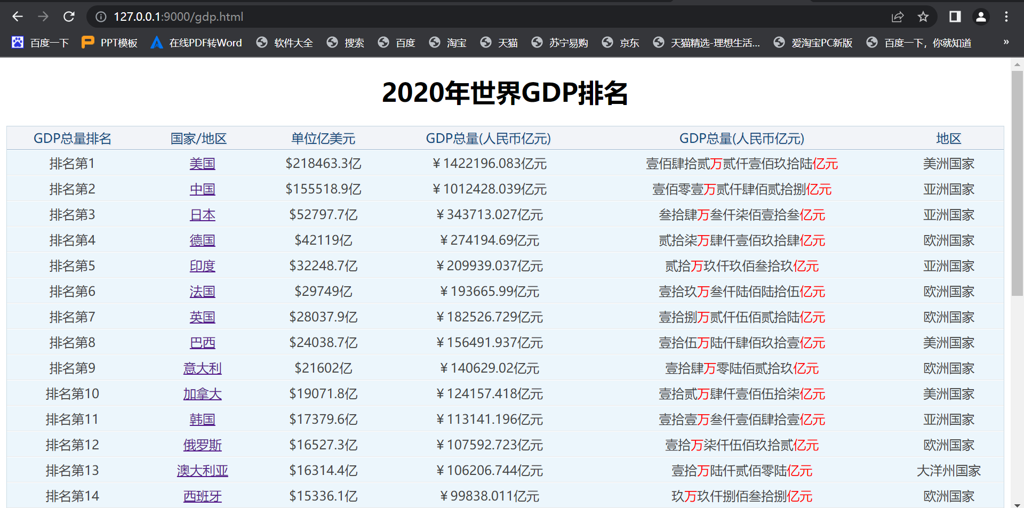Click the 国家/地区 column header
1024x508 pixels.
point(198,139)
